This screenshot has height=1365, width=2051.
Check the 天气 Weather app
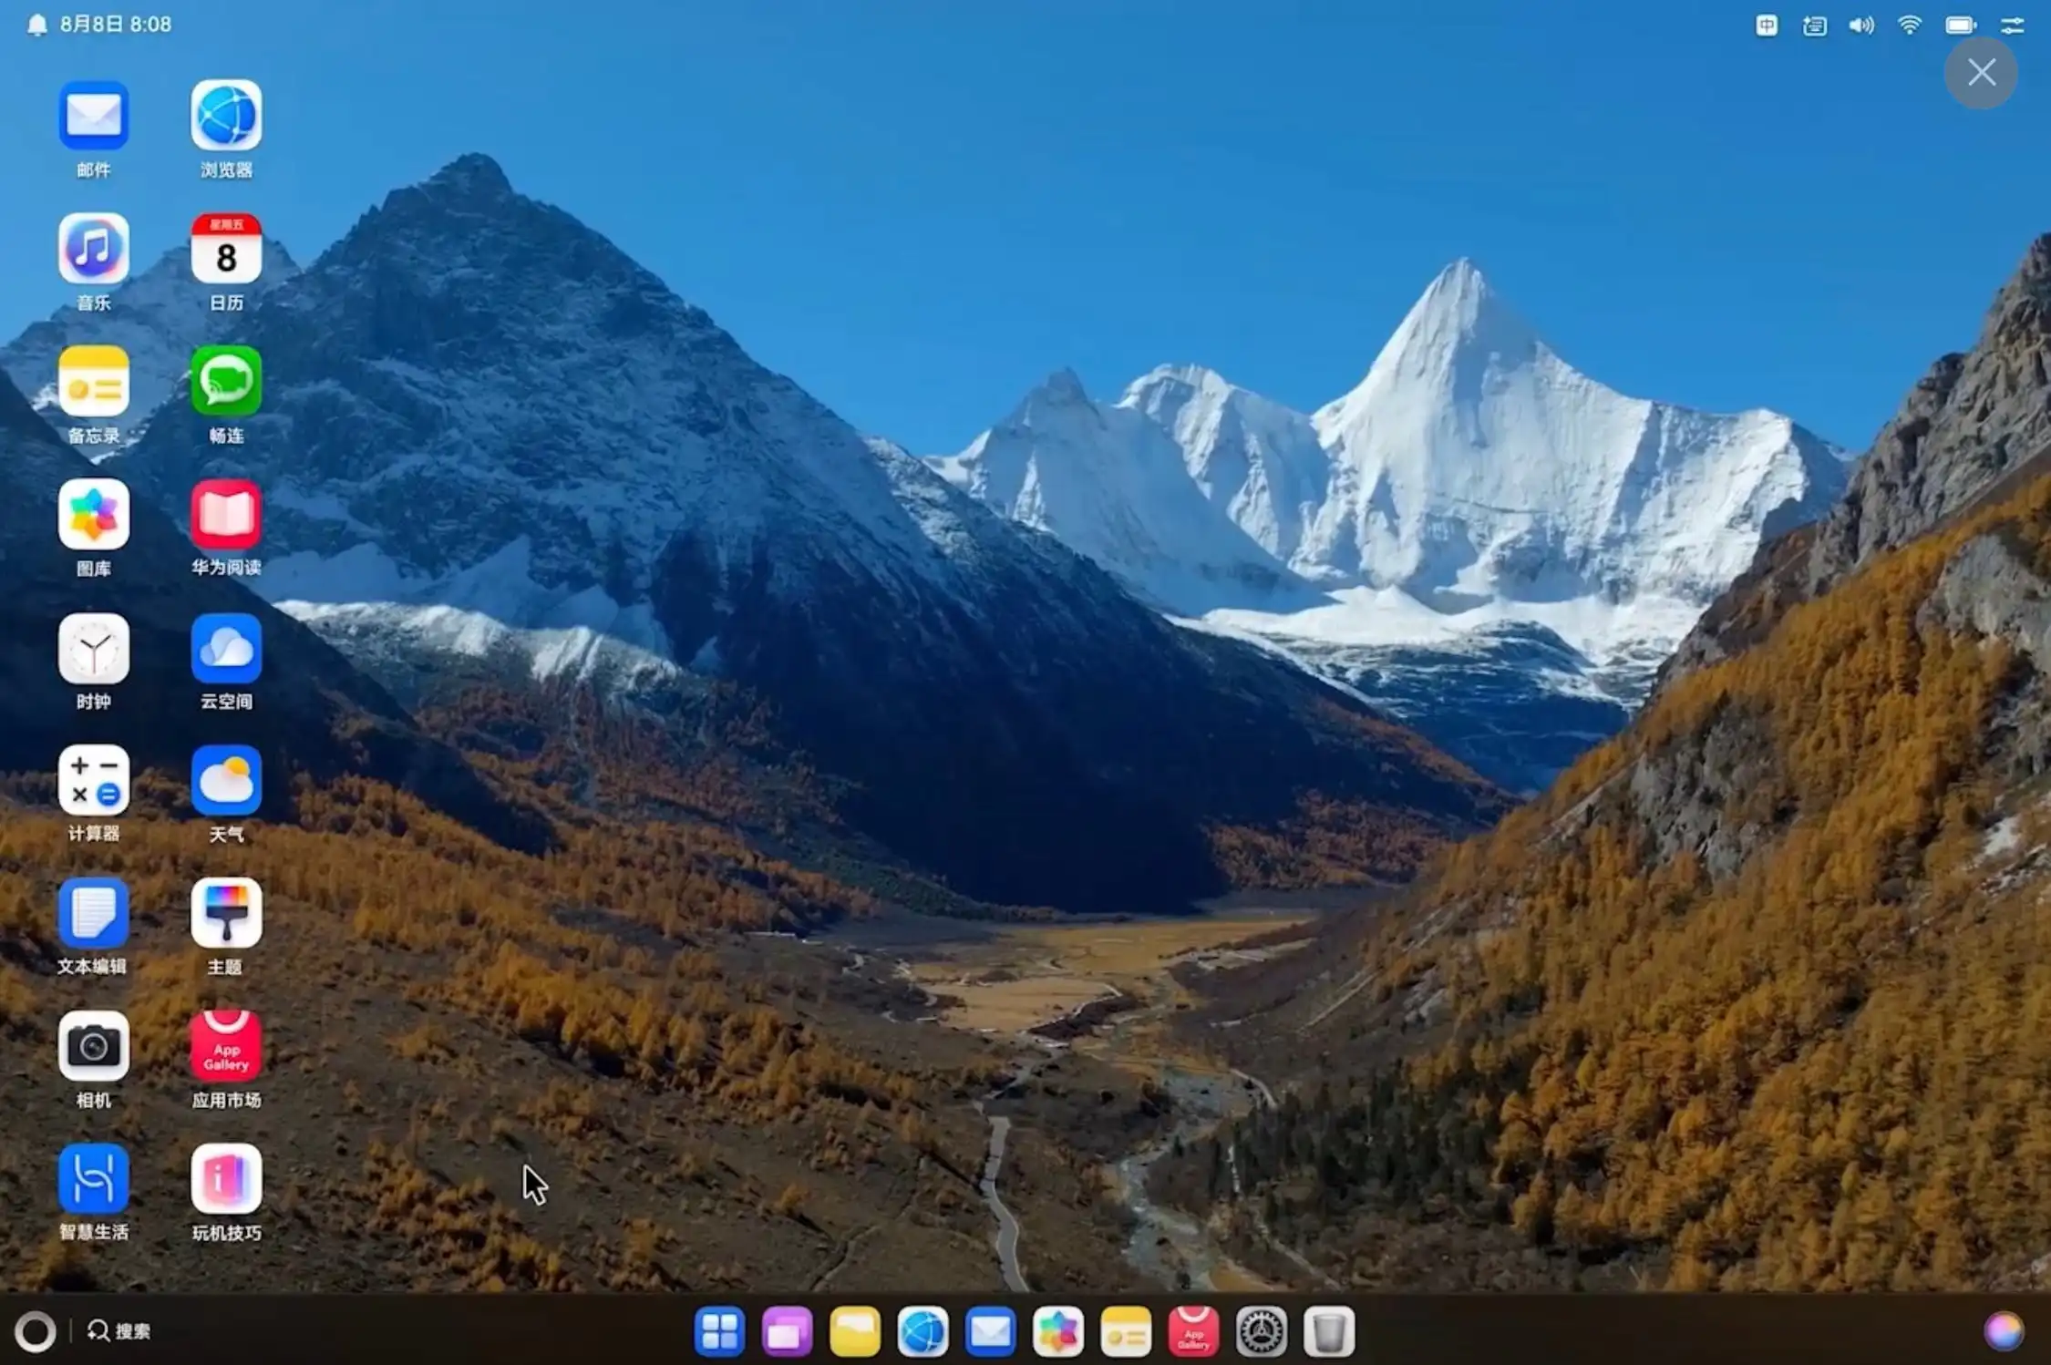(225, 781)
